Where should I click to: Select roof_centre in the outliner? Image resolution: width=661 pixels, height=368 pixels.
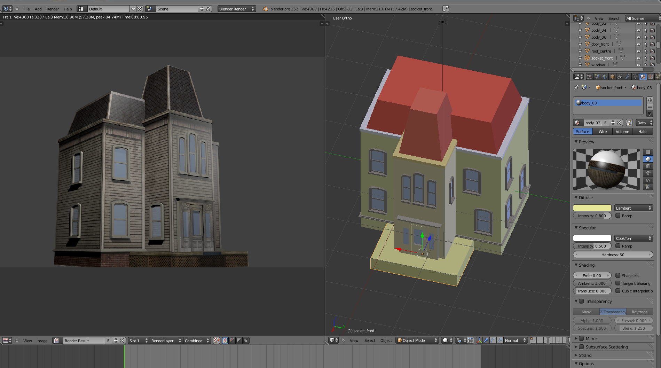[x=601, y=51]
